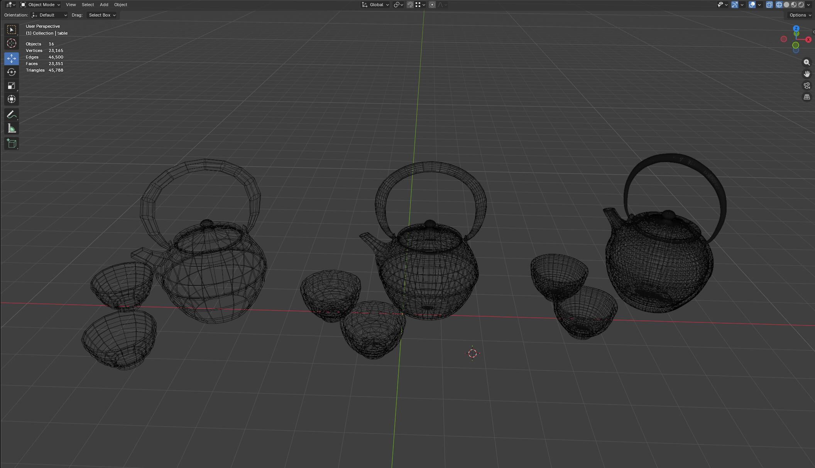Select the Transform tool

click(12, 99)
